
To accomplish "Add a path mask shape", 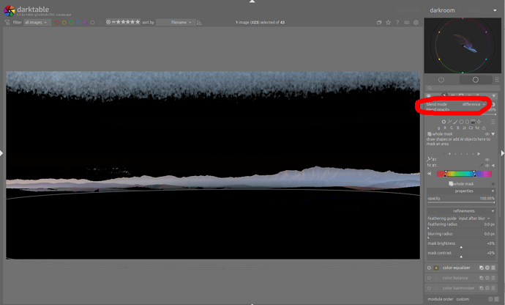I will [x=449, y=122].
